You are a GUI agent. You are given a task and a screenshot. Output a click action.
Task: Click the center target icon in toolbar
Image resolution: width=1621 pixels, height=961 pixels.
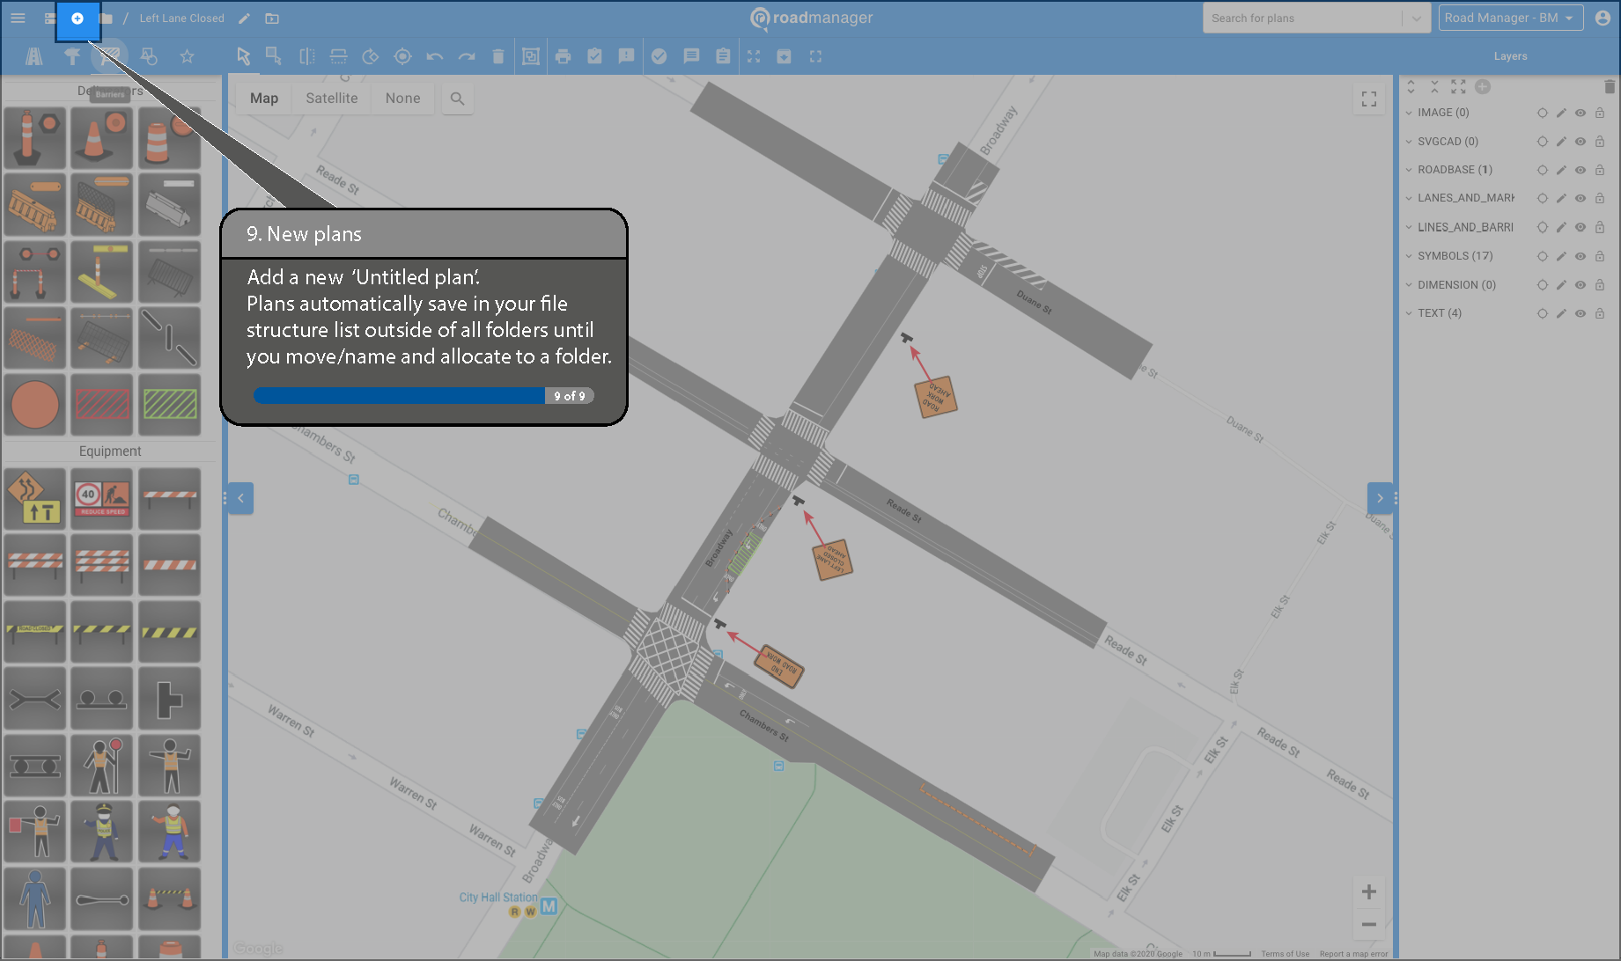402,56
